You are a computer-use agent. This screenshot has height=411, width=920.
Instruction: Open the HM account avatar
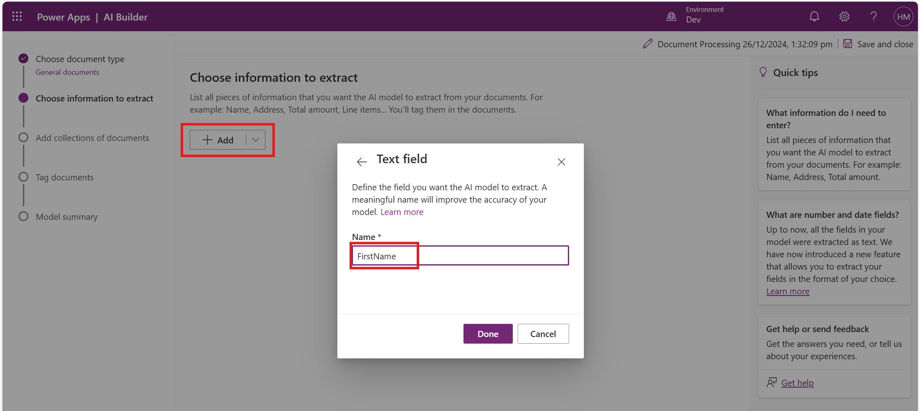(x=903, y=17)
